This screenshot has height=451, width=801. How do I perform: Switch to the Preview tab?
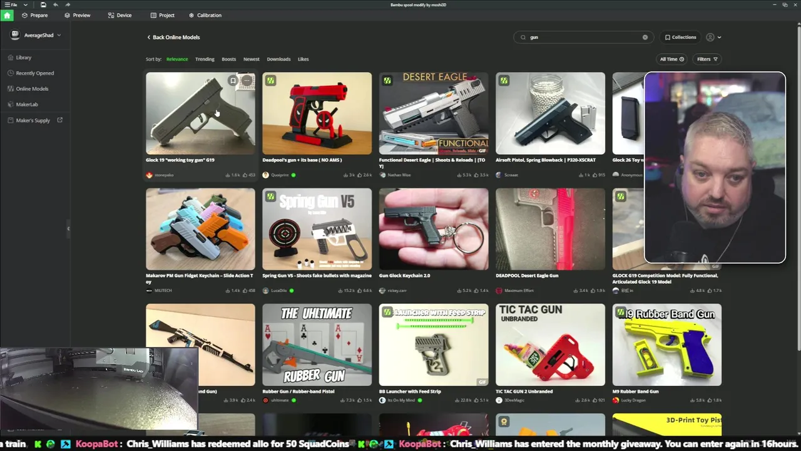[77, 15]
